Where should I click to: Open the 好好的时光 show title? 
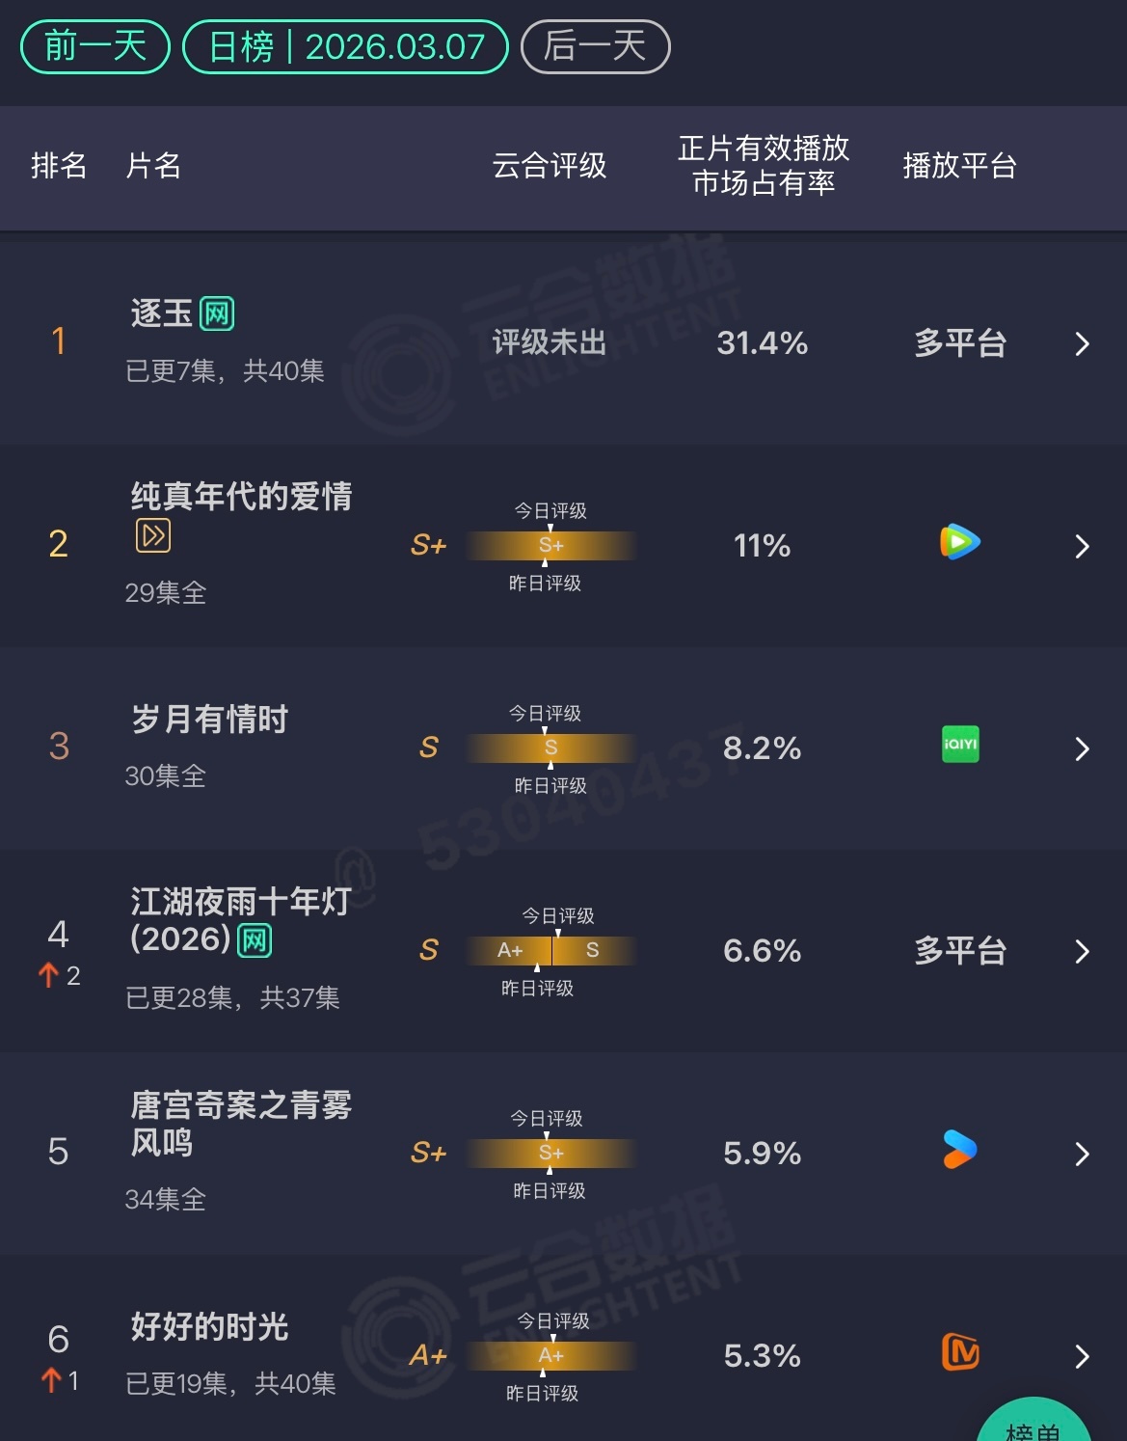point(209,1327)
